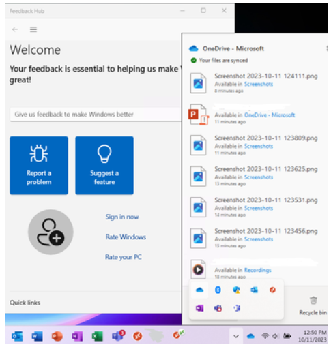Open the Recordings folder link
Screen dimensions: 331x349
[257, 270]
